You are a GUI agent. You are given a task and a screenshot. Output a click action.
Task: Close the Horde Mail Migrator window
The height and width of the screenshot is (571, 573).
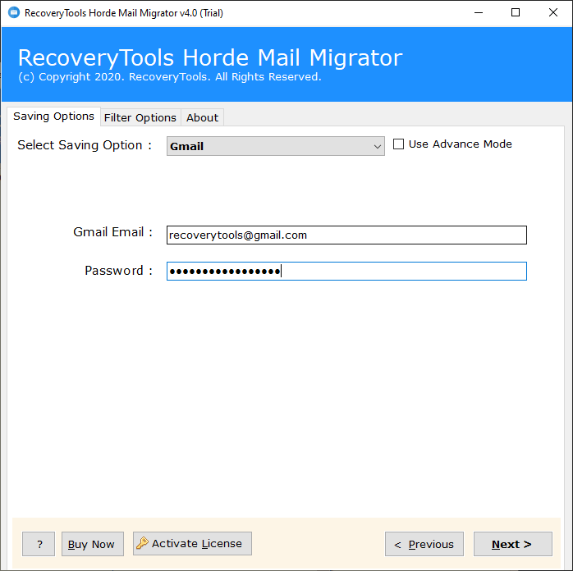pyautogui.click(x=553, y=13)
